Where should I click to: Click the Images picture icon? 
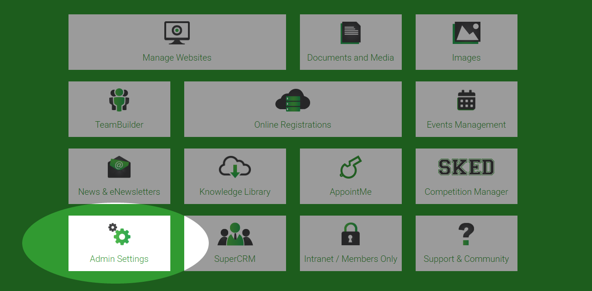click(467, 33)
